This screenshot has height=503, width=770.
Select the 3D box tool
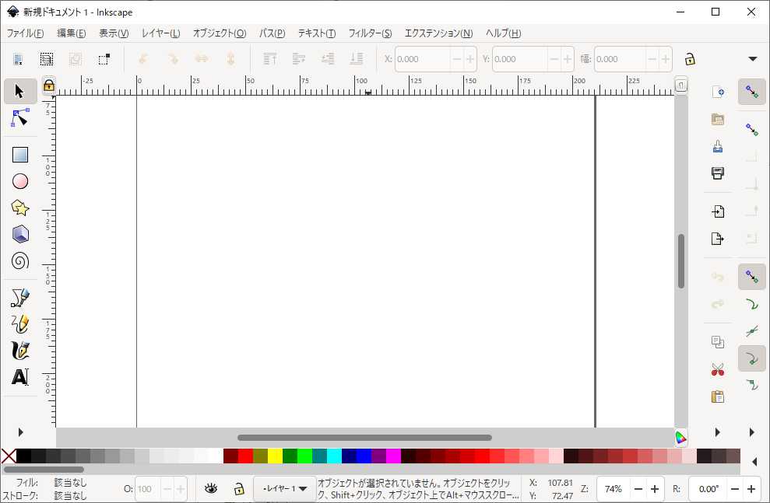click(19, 233)
